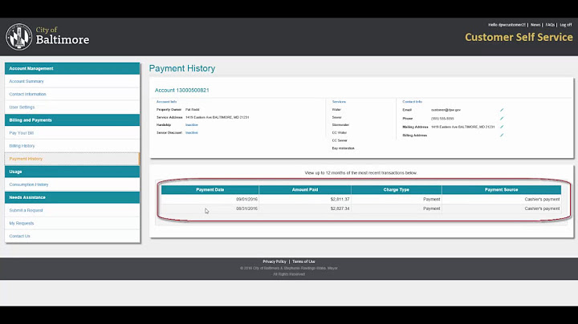This screenshot has height=324, width=578.
Task: Click the Stormwater service entry
Action: point(340,125)
